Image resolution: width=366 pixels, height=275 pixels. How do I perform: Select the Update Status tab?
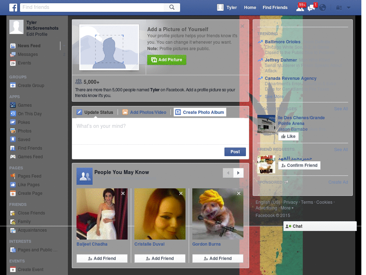click(95, 112)
